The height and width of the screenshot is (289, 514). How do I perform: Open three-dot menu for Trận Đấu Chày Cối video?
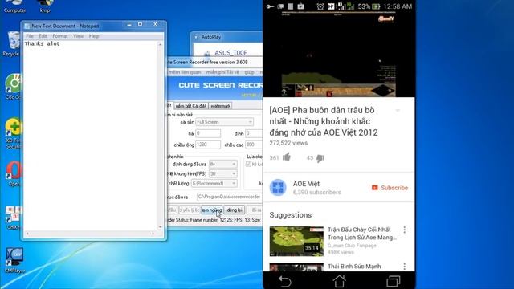[405, 230]
